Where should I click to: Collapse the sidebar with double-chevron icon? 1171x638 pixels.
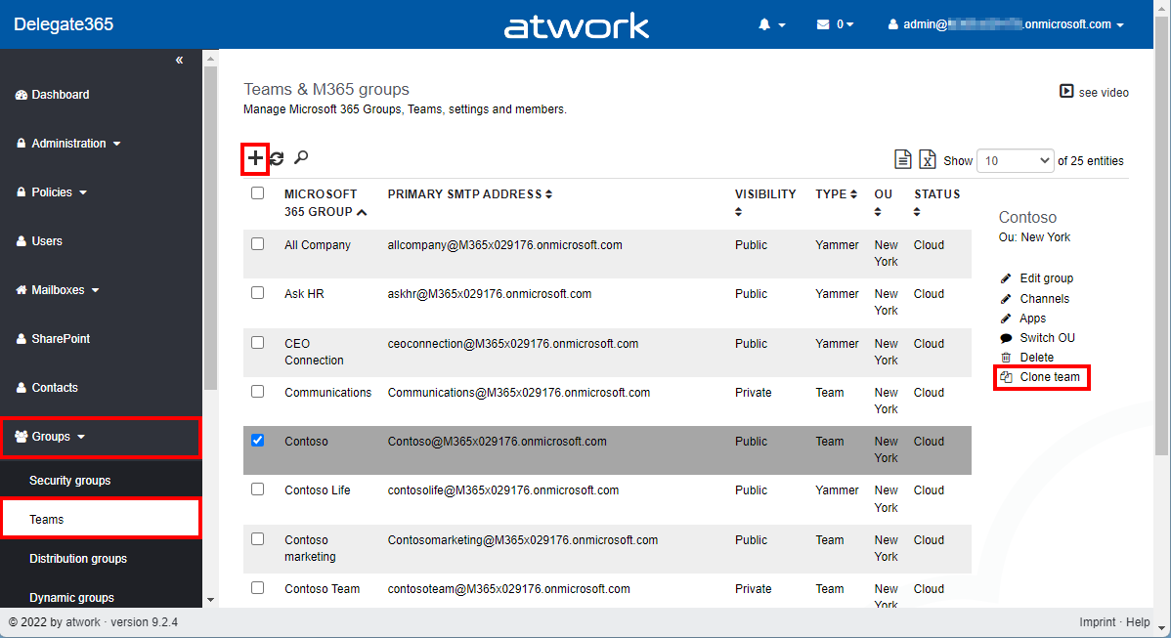pyautogui.click(x=179, y=61)
